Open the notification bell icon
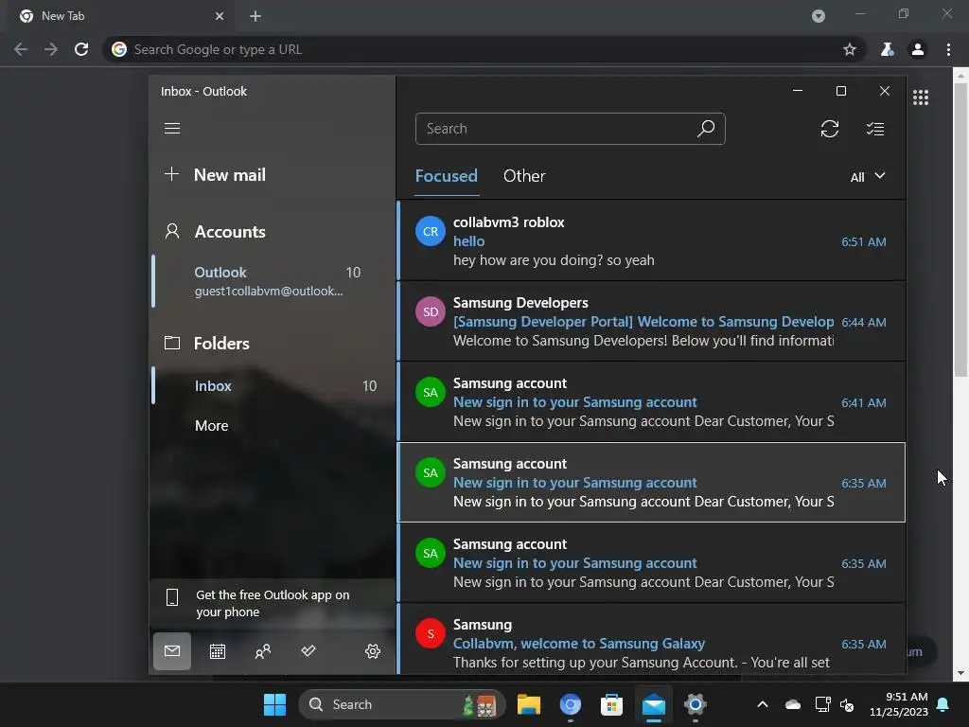This screenshot has height=727, width=969. (943, 704)
